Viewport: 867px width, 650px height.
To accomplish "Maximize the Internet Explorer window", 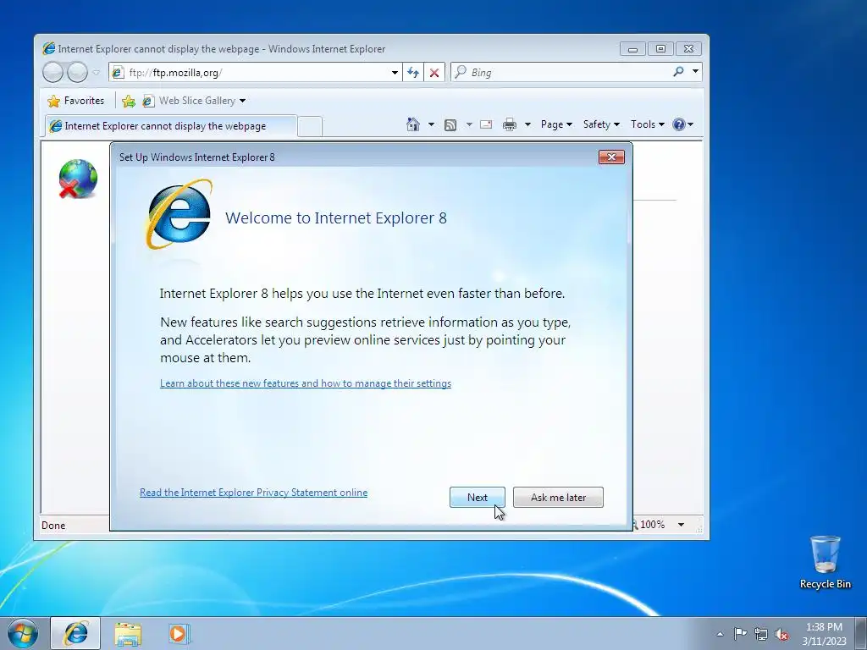I will coord(660,48).
